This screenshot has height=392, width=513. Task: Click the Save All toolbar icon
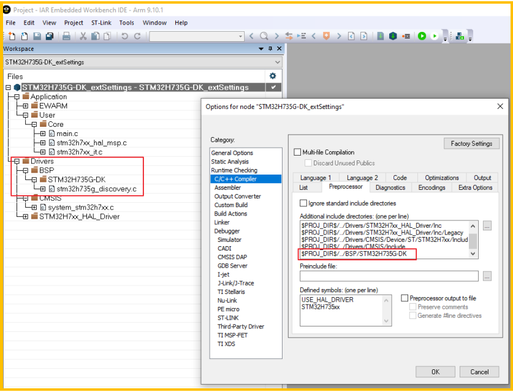pos(50,36)
